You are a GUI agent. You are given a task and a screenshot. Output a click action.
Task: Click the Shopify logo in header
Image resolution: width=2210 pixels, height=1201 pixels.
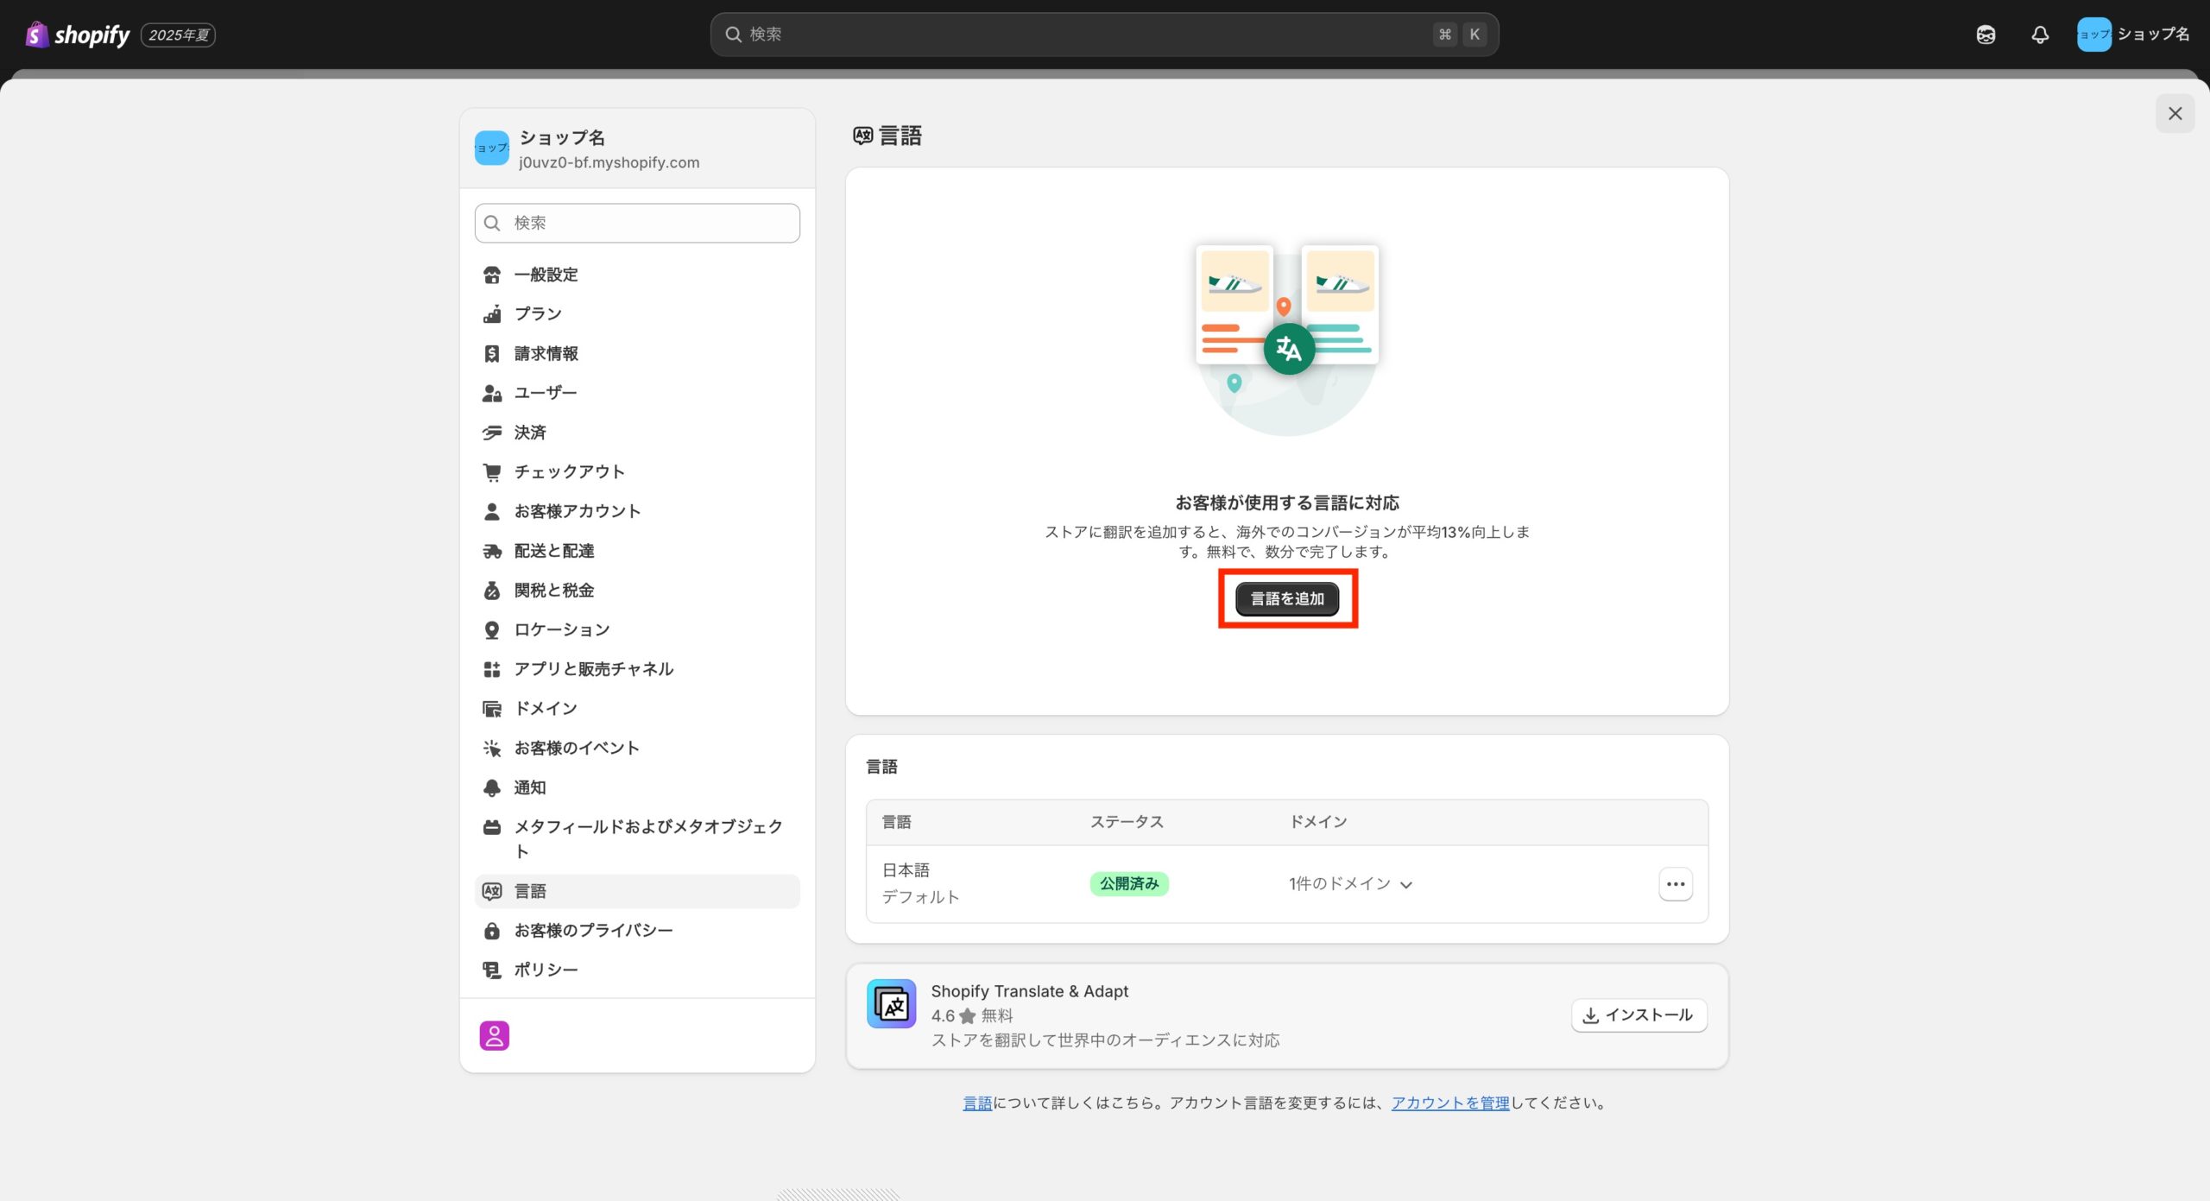pos(78,35)
